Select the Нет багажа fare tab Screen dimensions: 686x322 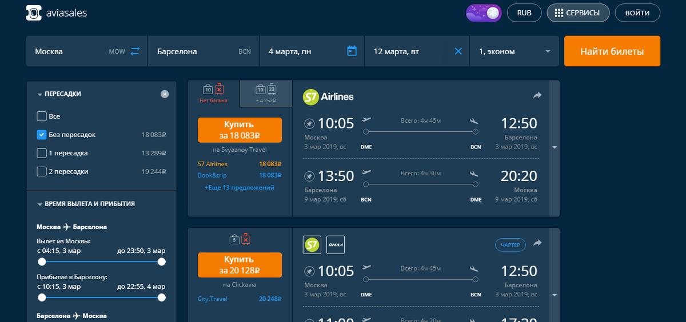point(213,94)
